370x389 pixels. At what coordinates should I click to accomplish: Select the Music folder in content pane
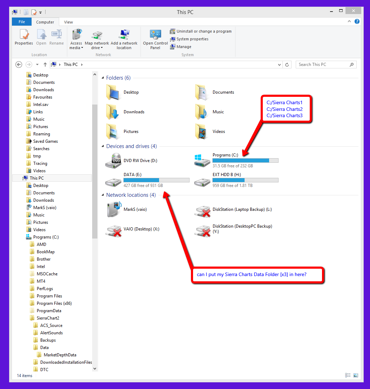click(x=210, y=112)
